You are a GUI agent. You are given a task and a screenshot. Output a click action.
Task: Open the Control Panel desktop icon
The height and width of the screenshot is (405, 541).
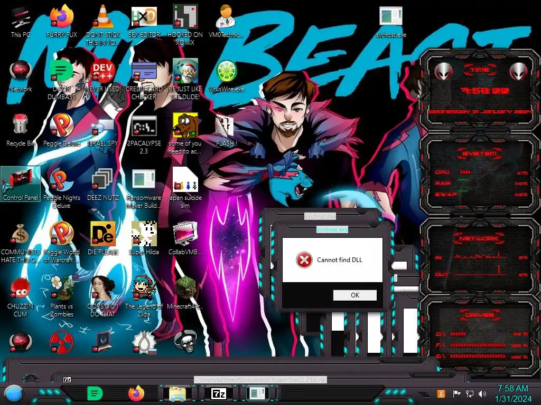click(21, 184)
